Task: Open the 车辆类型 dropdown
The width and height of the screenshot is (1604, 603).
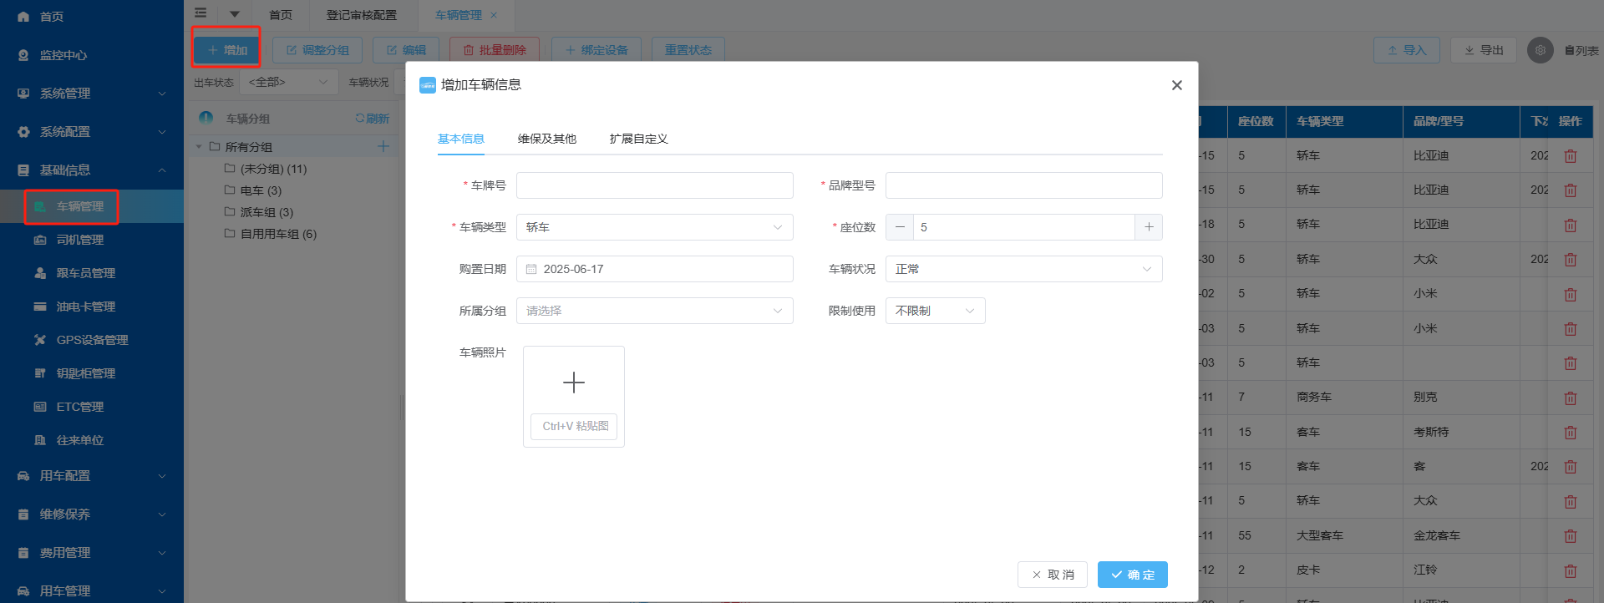Action: (x=654, y=227)
